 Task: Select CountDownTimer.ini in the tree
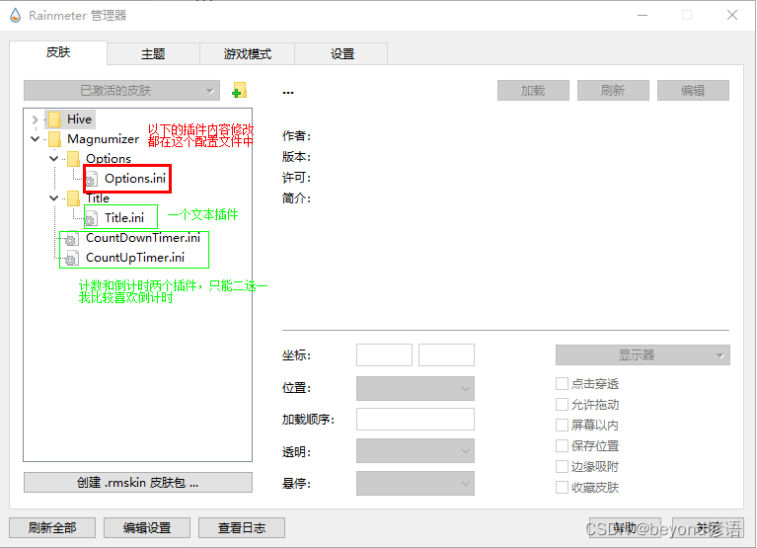tap(143, 238)
